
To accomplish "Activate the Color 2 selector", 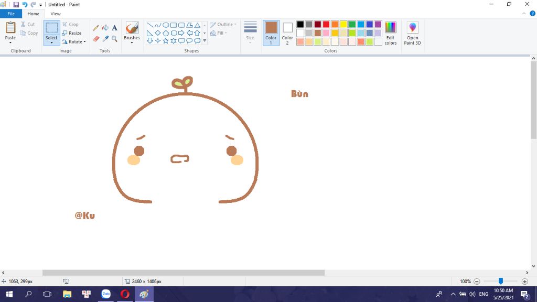I will point(287,33).
